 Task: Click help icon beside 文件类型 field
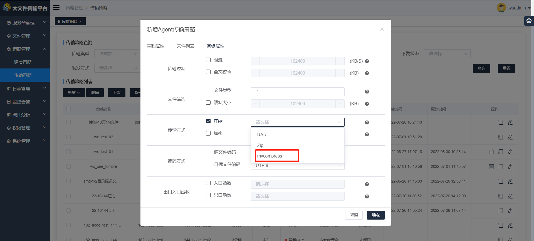pos(367,92)
